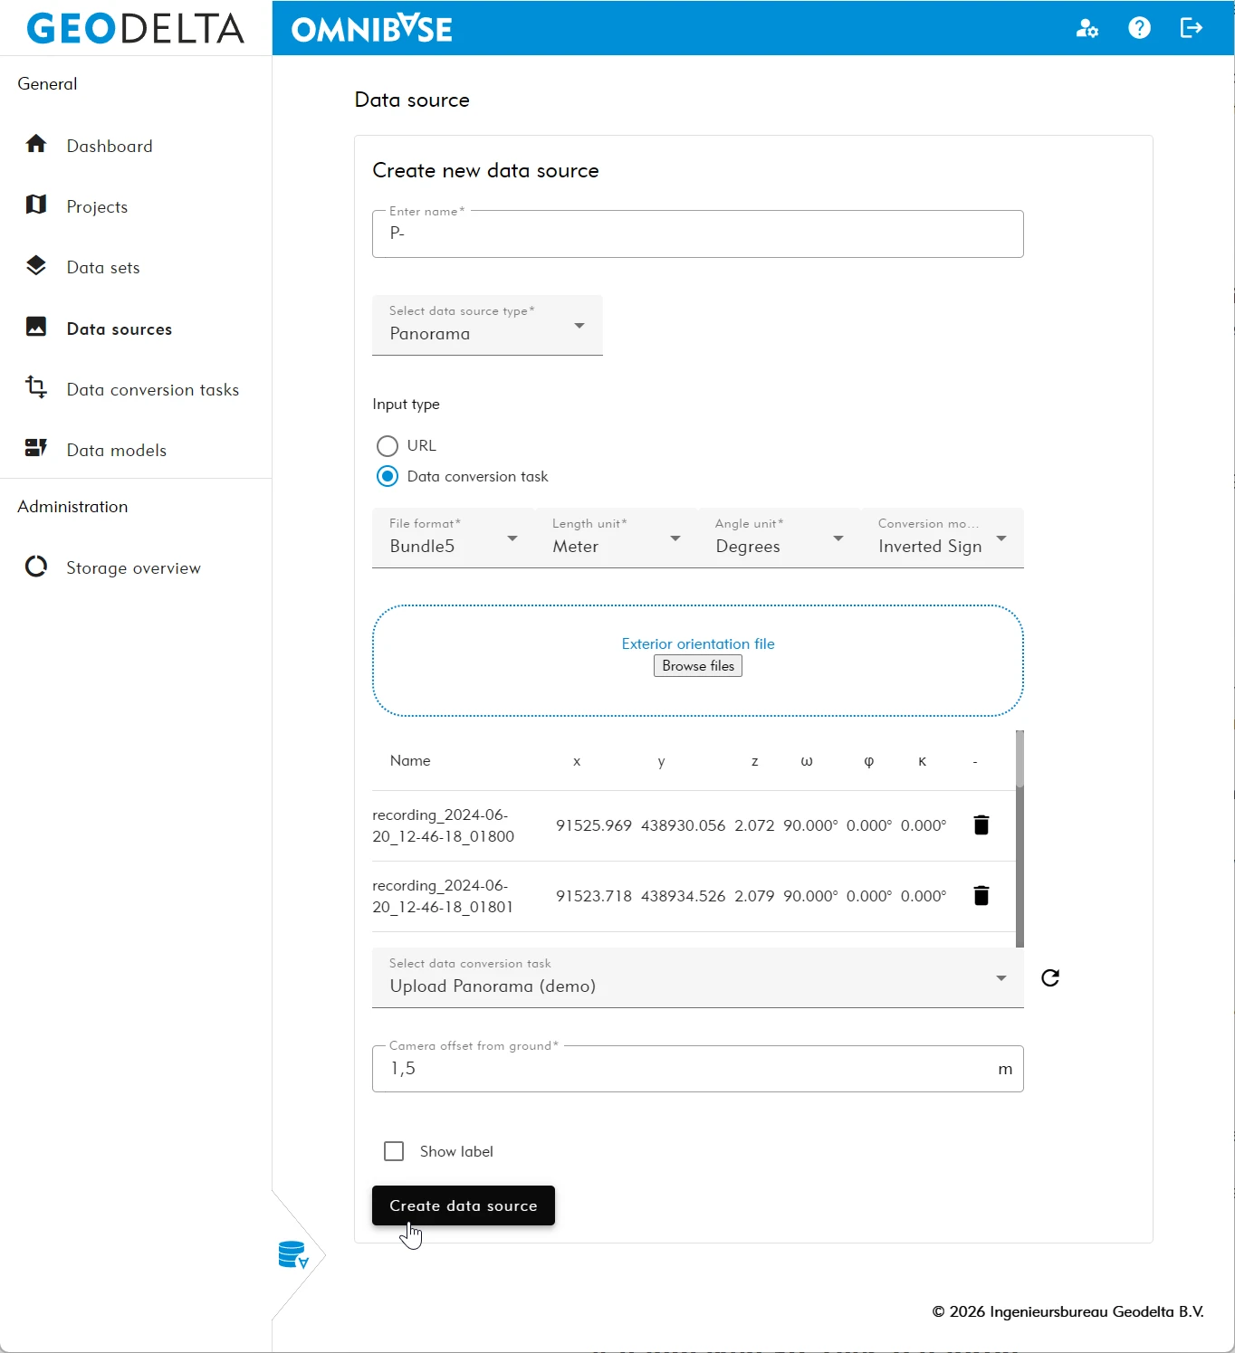This screenshot has width=1235, height=1353.
Task: Open Data conversion tasks page
Action: 152,390
